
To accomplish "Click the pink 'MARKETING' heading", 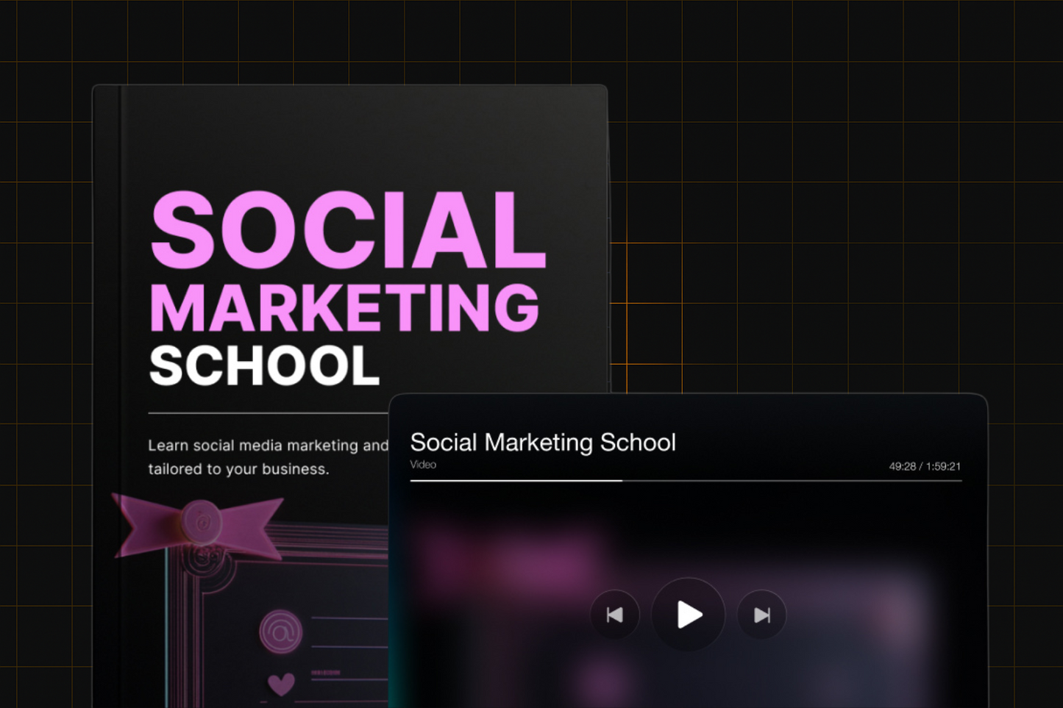I will 344,308.
